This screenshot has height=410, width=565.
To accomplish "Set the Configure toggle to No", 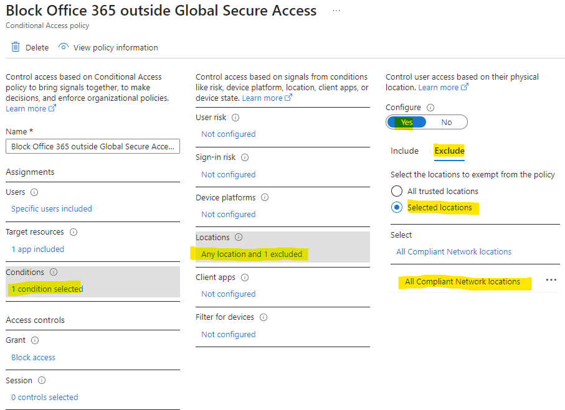I will click(447, 123).
